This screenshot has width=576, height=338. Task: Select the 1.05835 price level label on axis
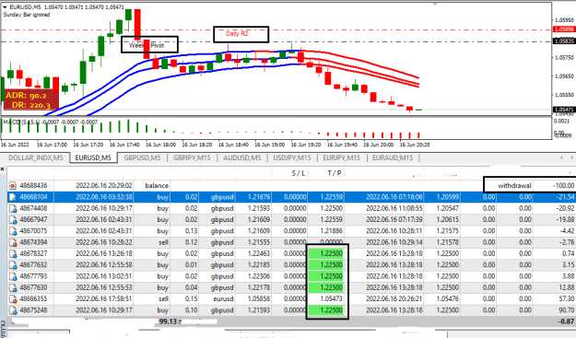tap(563, 41)
